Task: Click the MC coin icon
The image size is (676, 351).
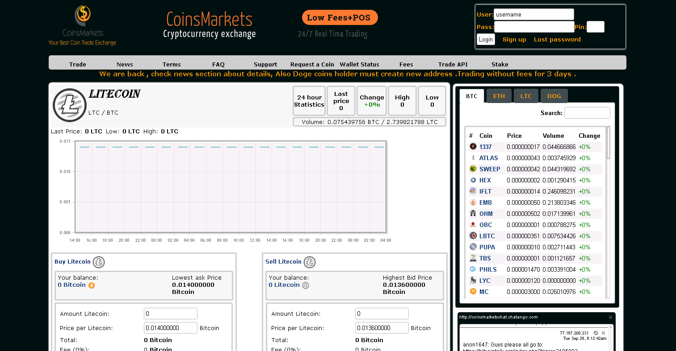Action: point(473,291)
